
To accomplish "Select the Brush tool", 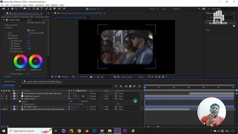I will pyautogui.click(x=46, y=9).
